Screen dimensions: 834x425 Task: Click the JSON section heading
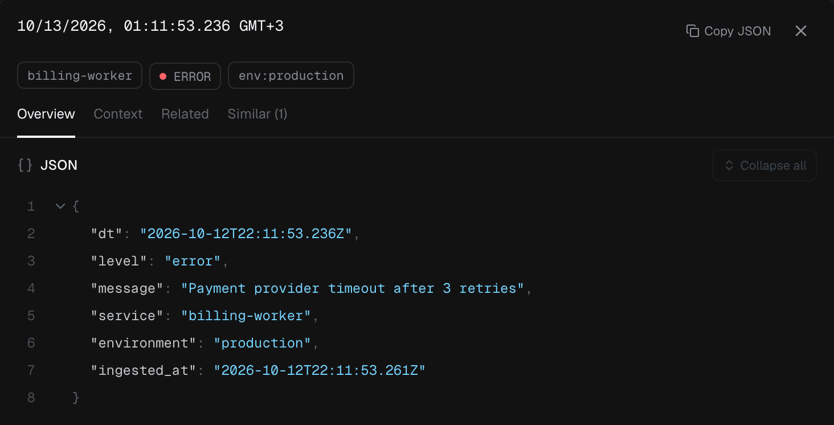pyautogui.click(x=59, y=165)
